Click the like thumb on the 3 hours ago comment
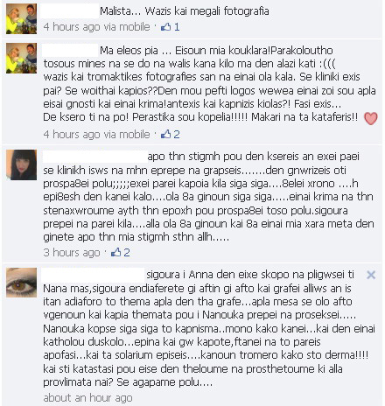This screenshot has height=406, width=385. (x=116, y=252)
